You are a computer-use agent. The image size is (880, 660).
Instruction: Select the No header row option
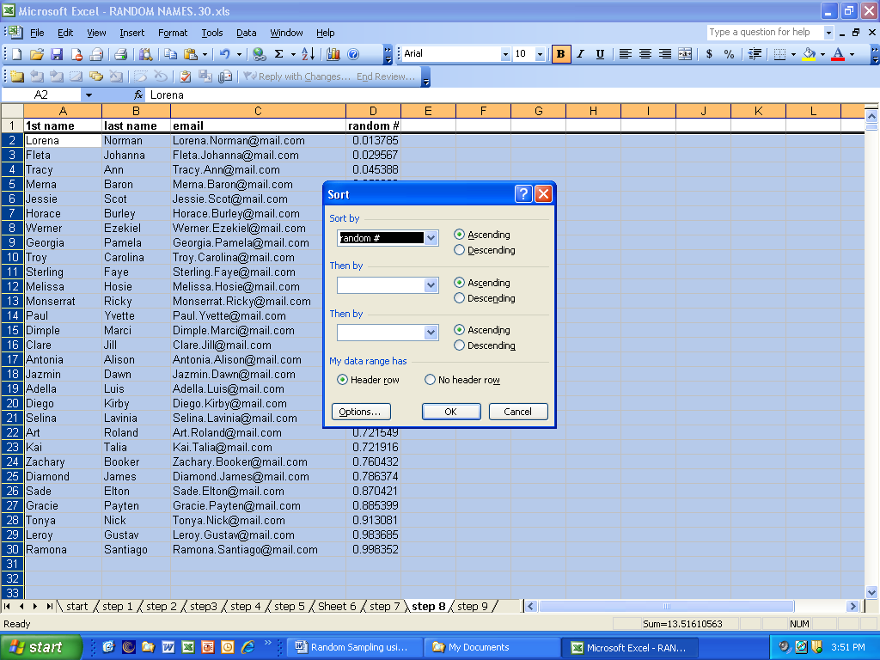tap(431, 380)
